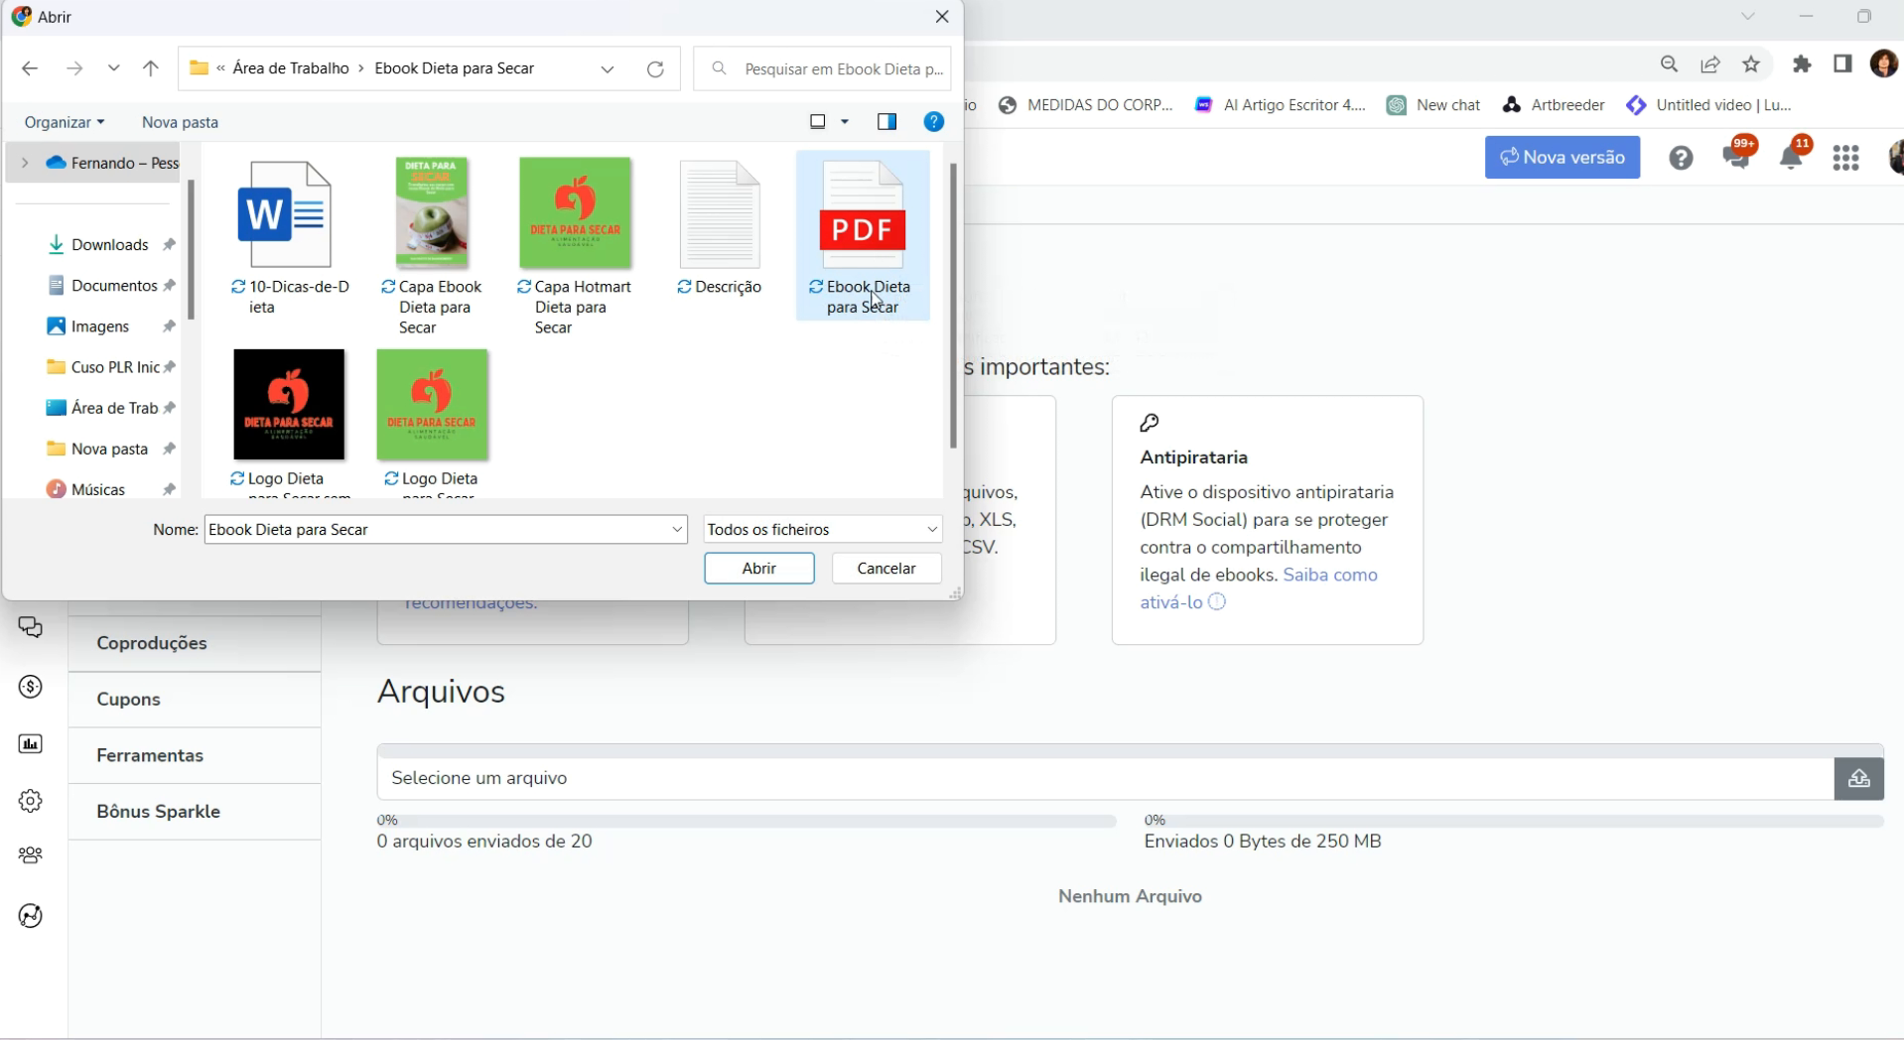Click the upload icon in file field
This screenshot has height=1040, width=1904.
click(x=1857, y=779)
